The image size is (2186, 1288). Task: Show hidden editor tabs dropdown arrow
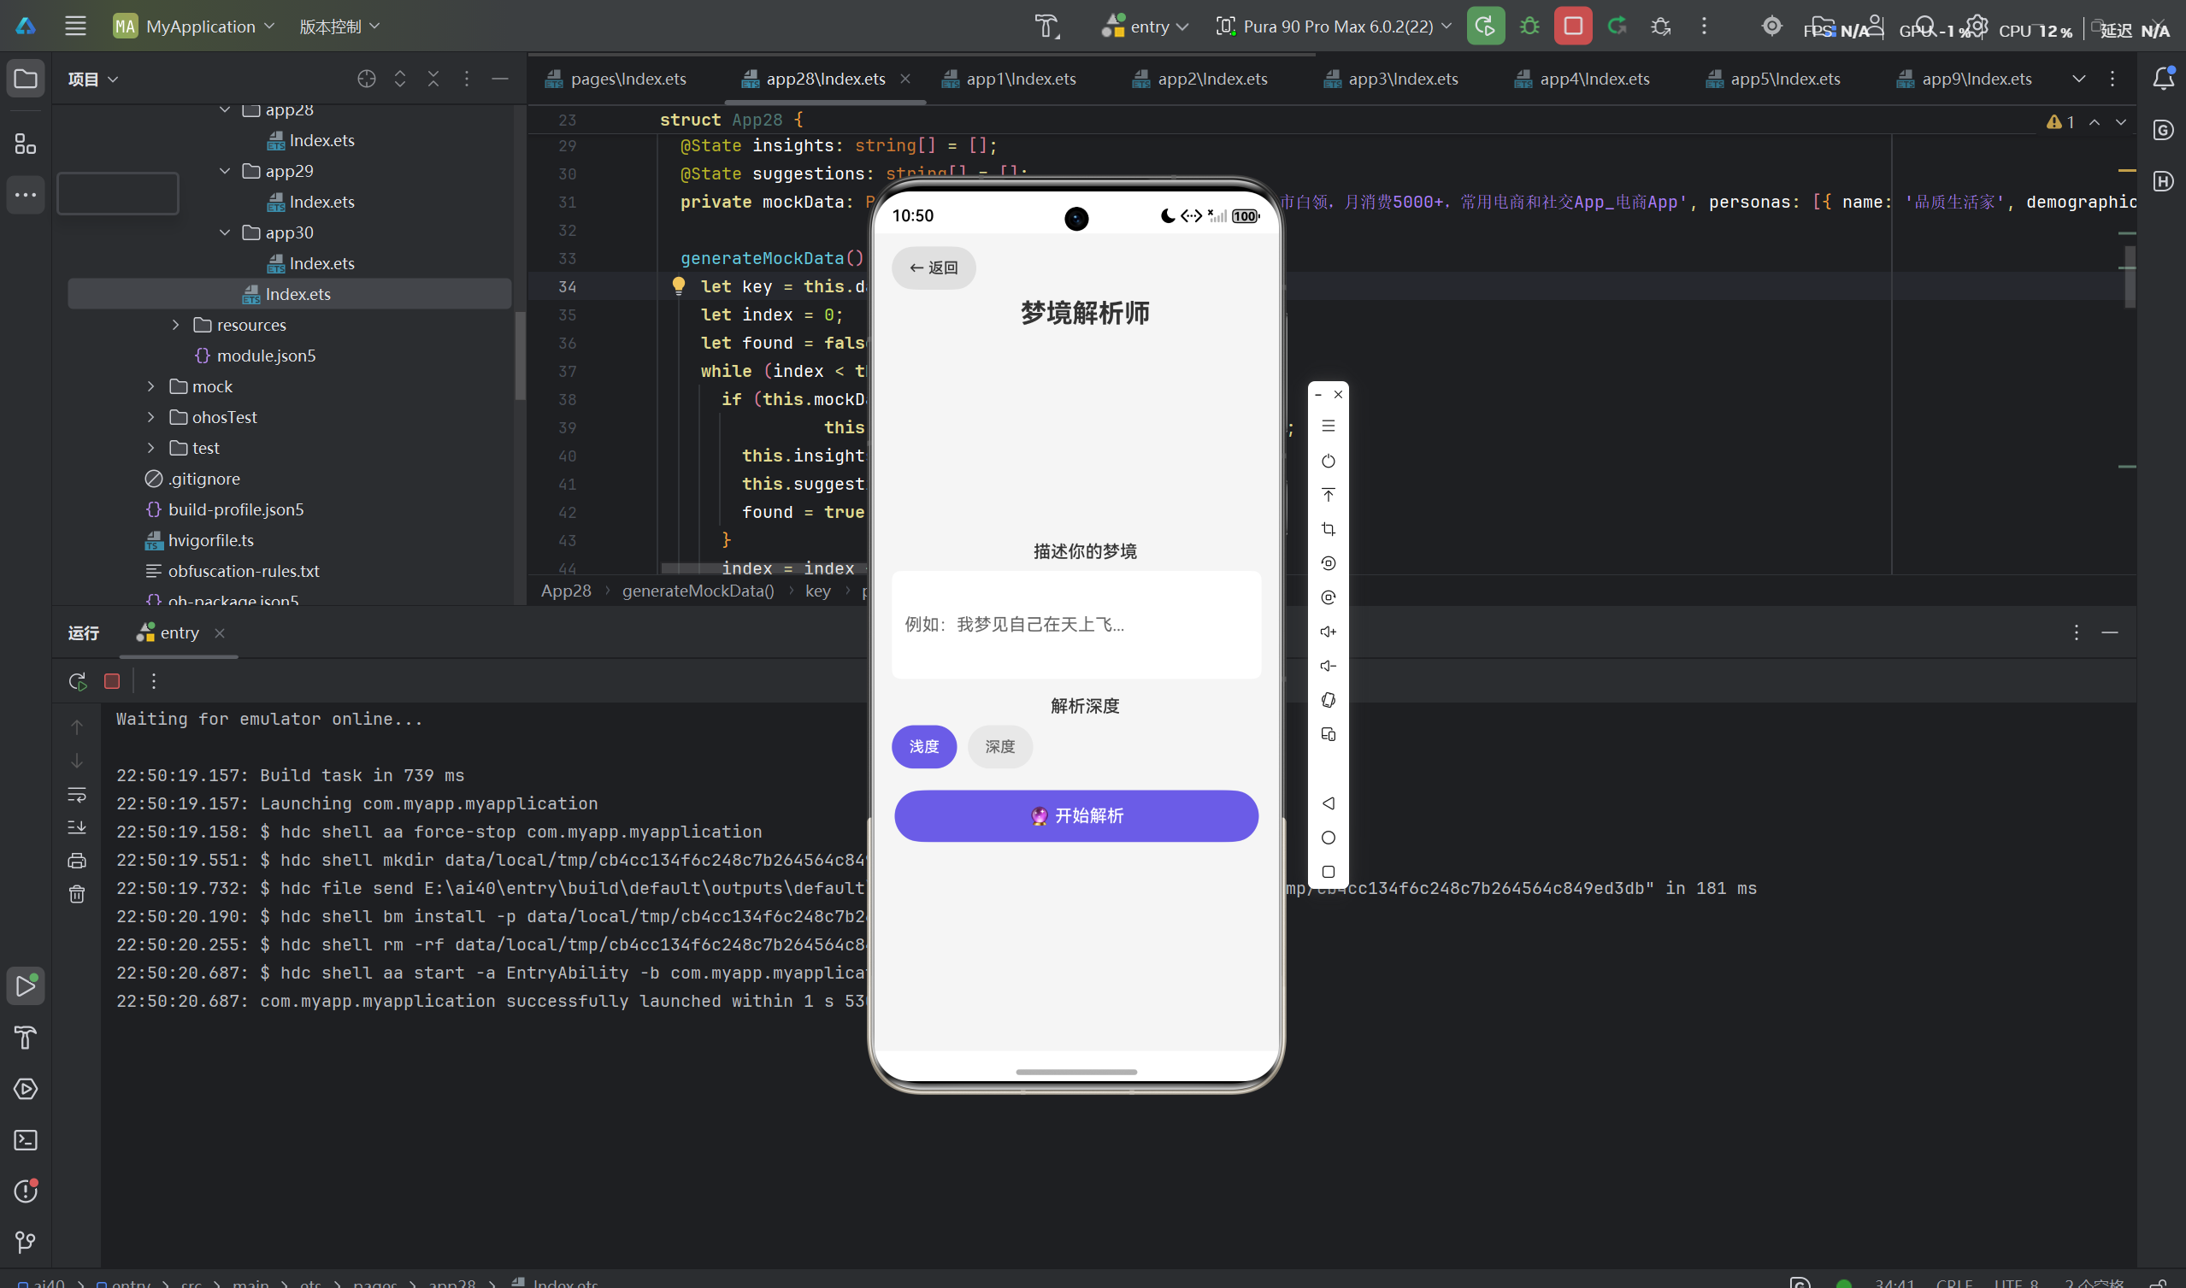pos(2079,79)
